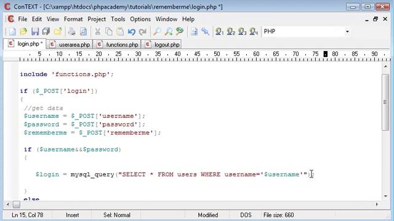
Task: Run user command 2 icon
Action: tap(231, 31)
